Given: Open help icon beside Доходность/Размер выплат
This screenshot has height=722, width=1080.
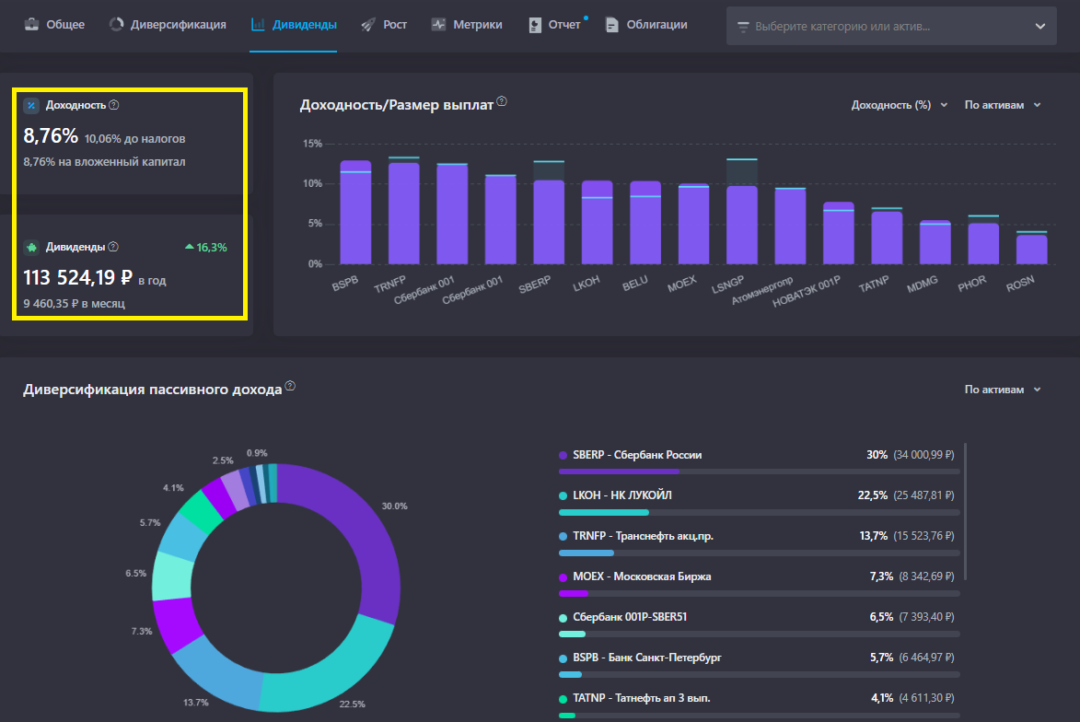Looking at the screenshot, I should [x=502, y=102].
